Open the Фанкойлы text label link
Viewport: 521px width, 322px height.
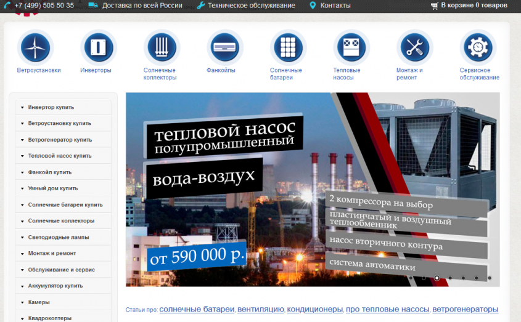[221, 70]
